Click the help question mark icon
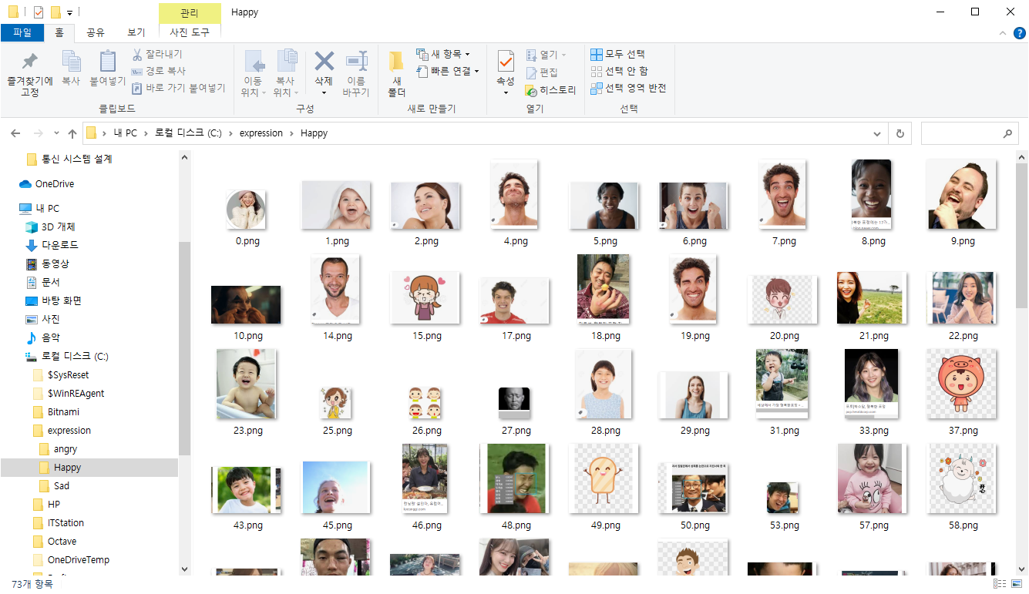Image resolution: width=1029 pixels, height=594 pixels. pyautogui.click(x=1019, y=32)
